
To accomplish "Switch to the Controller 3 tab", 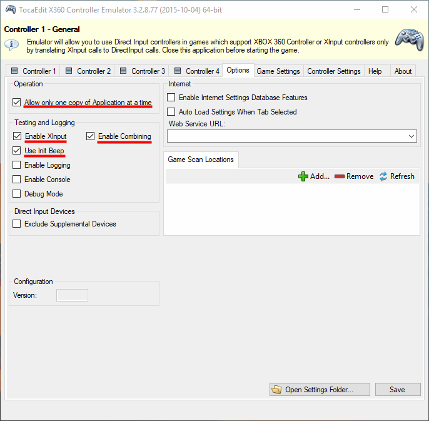I will tap(142, 71).
